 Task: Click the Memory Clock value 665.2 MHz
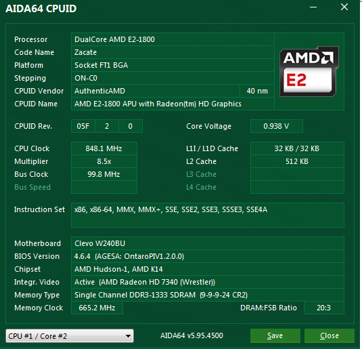point(97,308)
